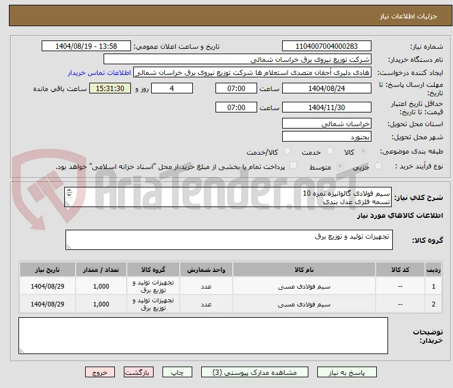The width and height of the screenshot is (453, 388).
Task: Click the واحد شمارش column header
Action: pos(206,270)
